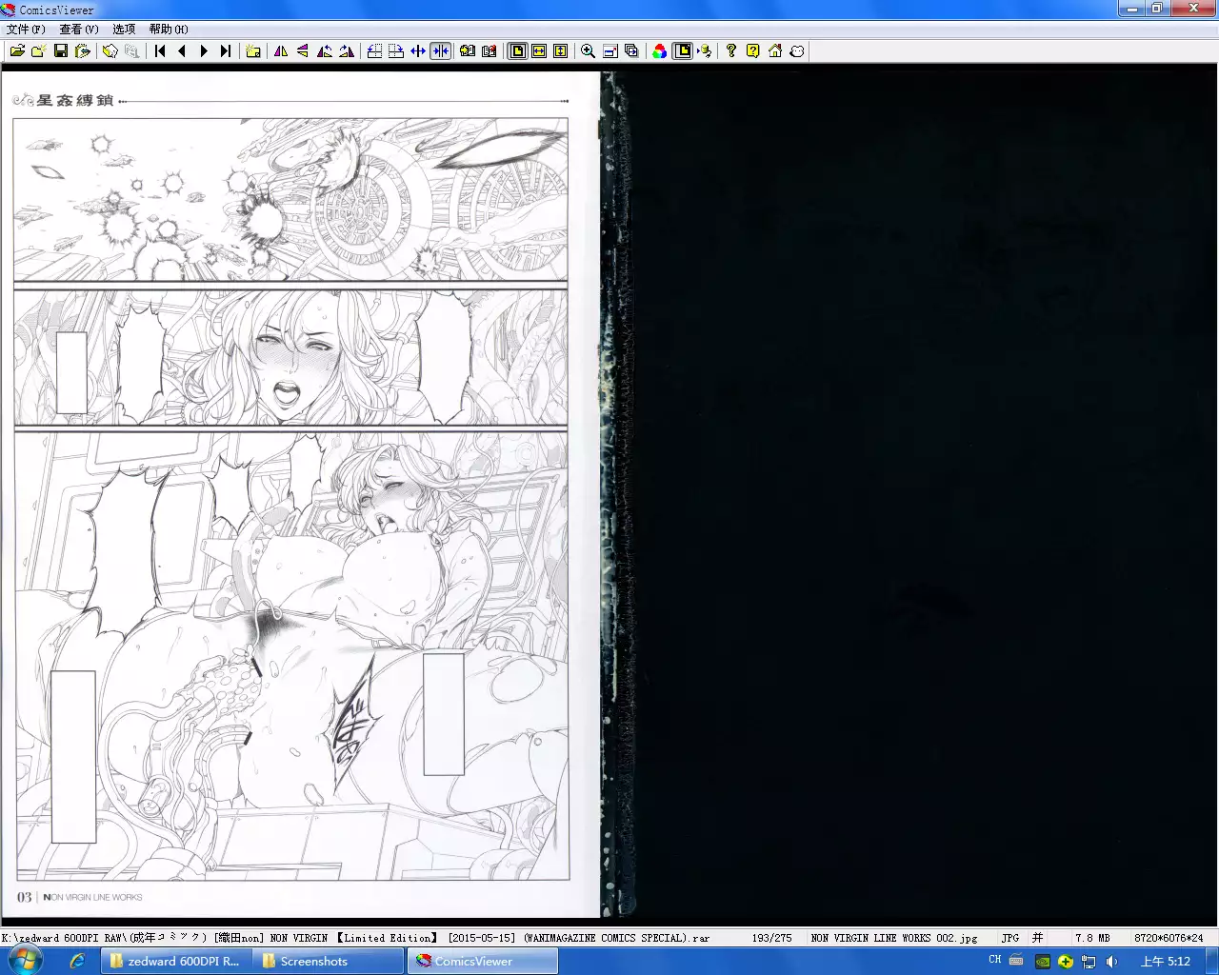Click the home icon in toolbar
This screenshot has width=1219, height=975.
[775, 51]
